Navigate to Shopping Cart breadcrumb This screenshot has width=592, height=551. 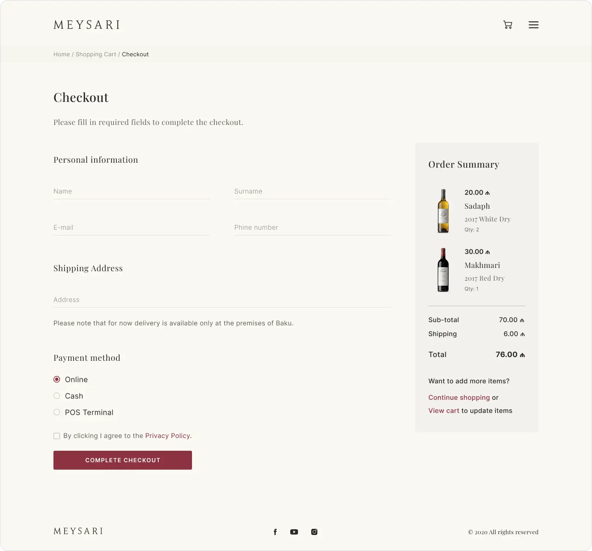tap(96, 54)
